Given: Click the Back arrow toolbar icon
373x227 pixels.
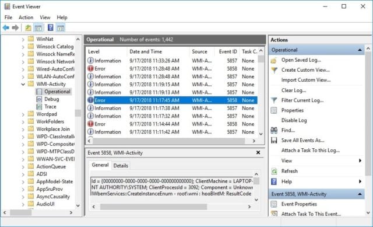Looking at the screenshot, I should point(6,28).
